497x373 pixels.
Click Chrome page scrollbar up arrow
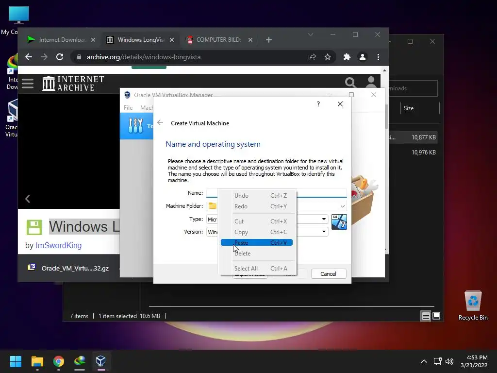tap(385, 70)
